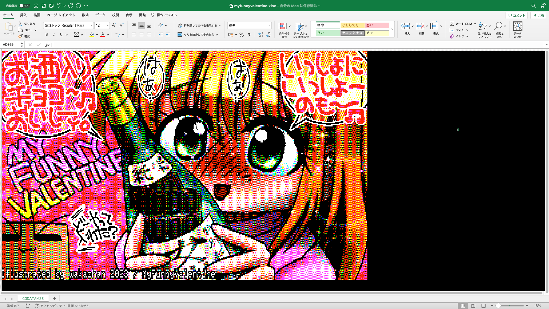Click the コメント button
The image size is (549, 309).
pyautogui.click(x=517, y=15)
